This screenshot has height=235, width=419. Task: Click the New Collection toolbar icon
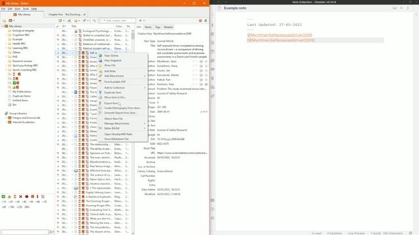pos(5,20)
